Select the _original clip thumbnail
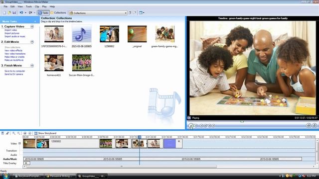This screenshot has height=179, width=319. click(137, 34)
